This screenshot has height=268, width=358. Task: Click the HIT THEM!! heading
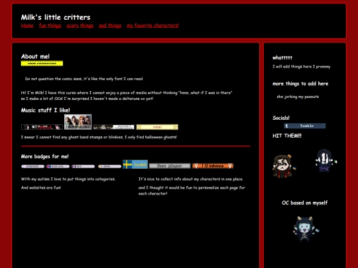287,136
